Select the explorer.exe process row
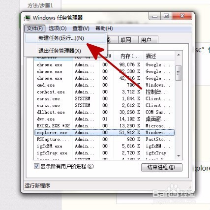The width and height of the screenshot is (210, 210). tap(105, 132)
